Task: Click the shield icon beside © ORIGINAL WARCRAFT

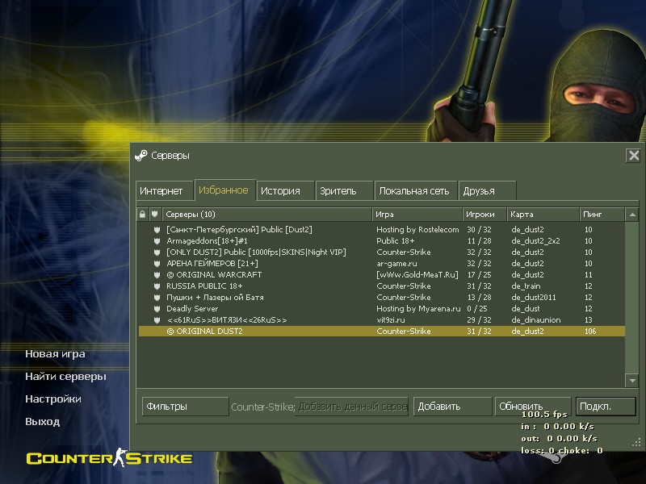Action: [x=157, y=275]
